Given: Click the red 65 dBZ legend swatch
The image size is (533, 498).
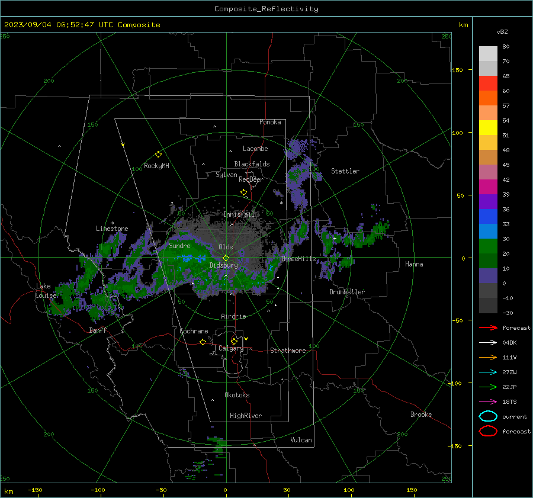Looking at the screenshot, I should click(x=488, y=83).
